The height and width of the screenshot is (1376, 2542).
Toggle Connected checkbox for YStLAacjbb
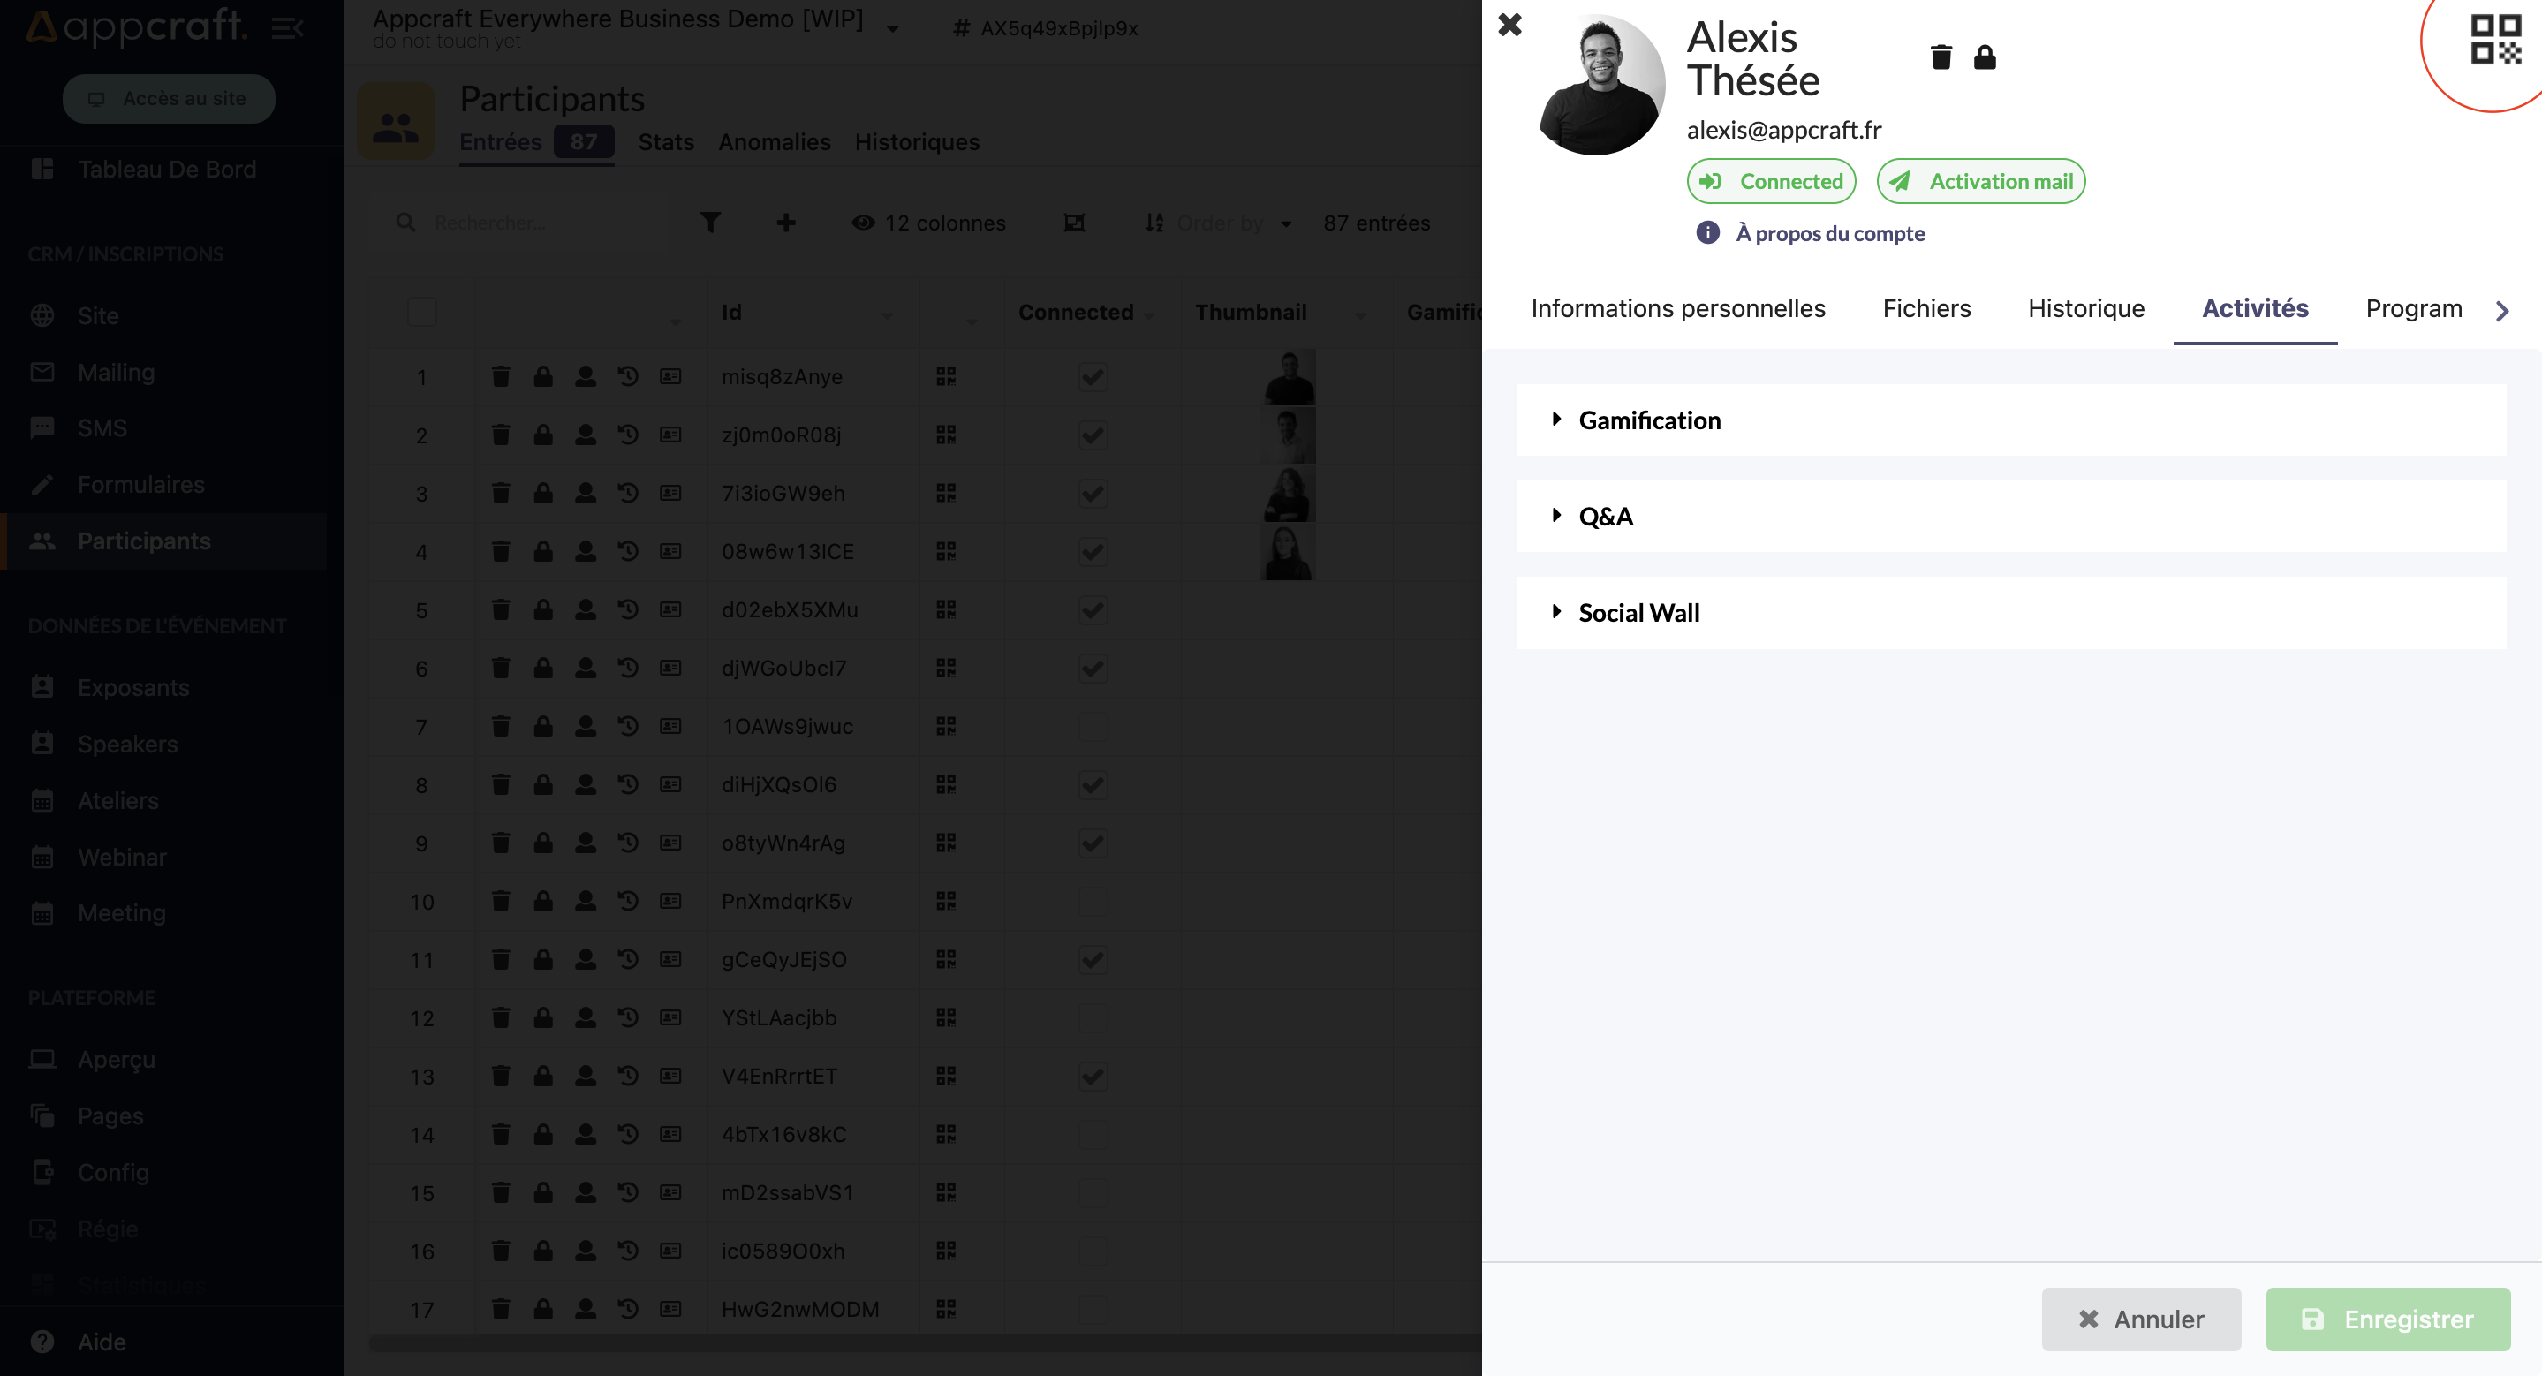[x=1093, y=1018]
